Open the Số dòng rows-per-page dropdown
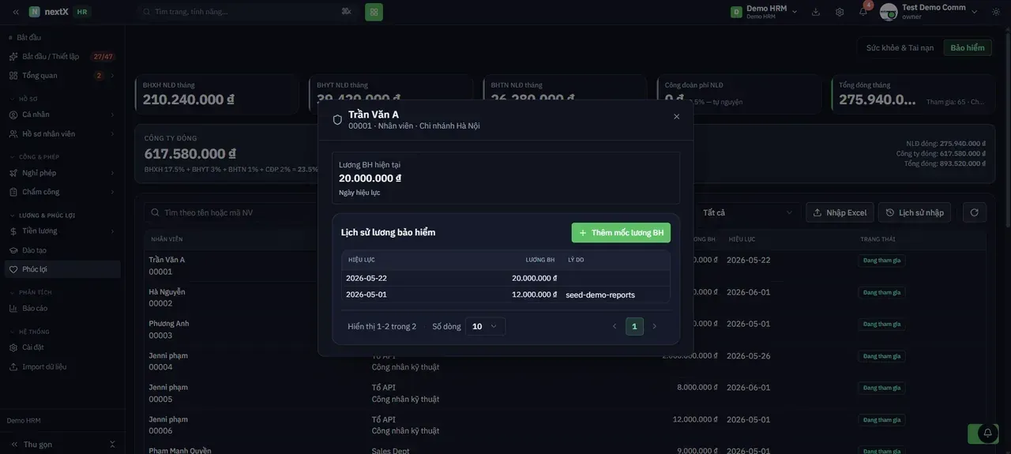The width and height of the screenshot is (1011, 454). (x=485, y=326)
